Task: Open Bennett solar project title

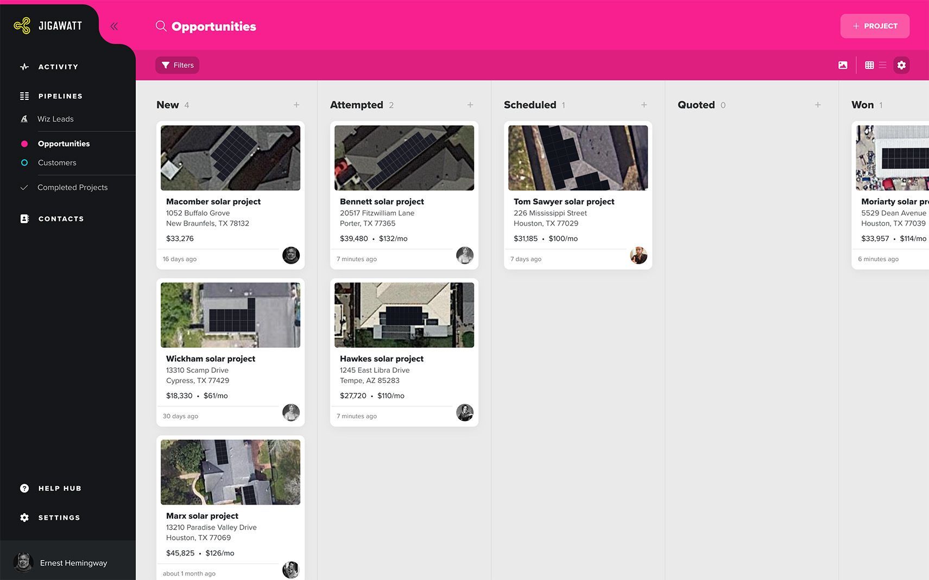Action: [x=382, y=201]
